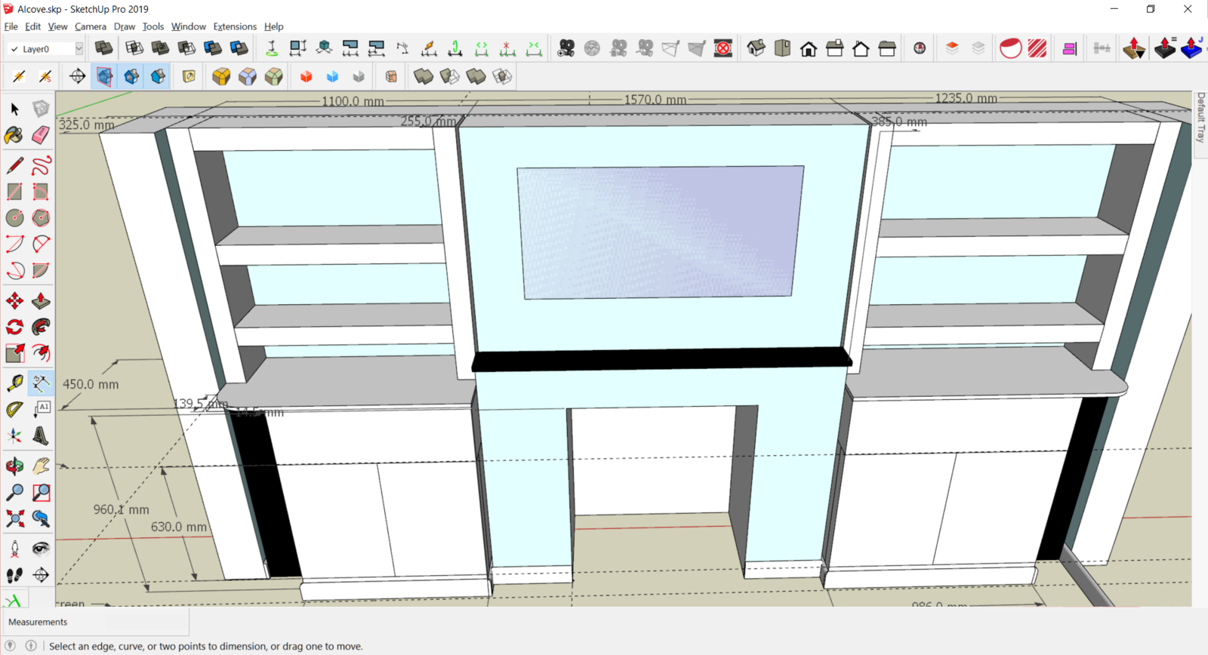Select the Protractor tool
This screenshot has width=1208, height=655.
(14, 410)
